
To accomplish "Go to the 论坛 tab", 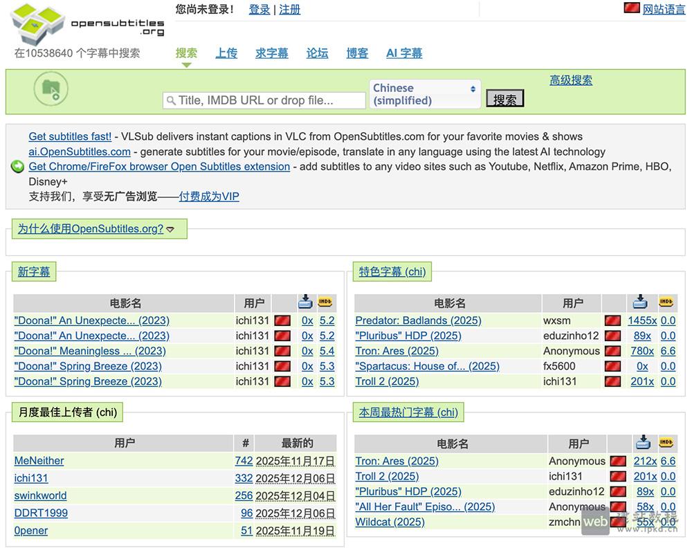I will 317,53.
